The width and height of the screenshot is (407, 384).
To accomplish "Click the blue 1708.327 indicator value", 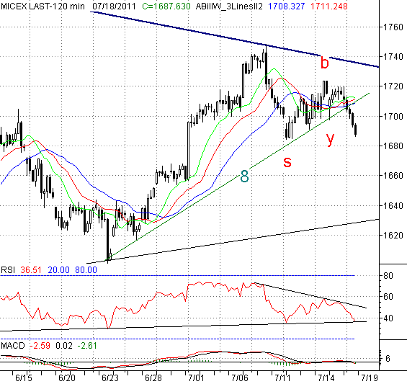I will 286,6.
